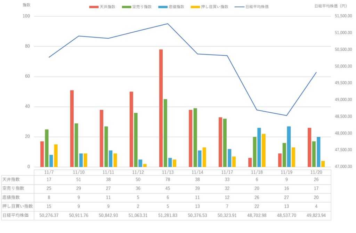Select the green bar for 11/14
This screenshot has width=356, height=233.
point(195,137)
